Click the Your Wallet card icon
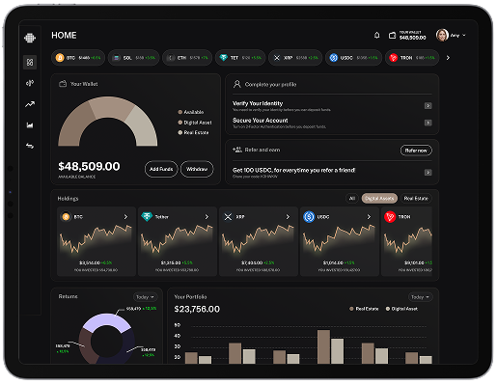497x385 pixels. coord(63,84)
